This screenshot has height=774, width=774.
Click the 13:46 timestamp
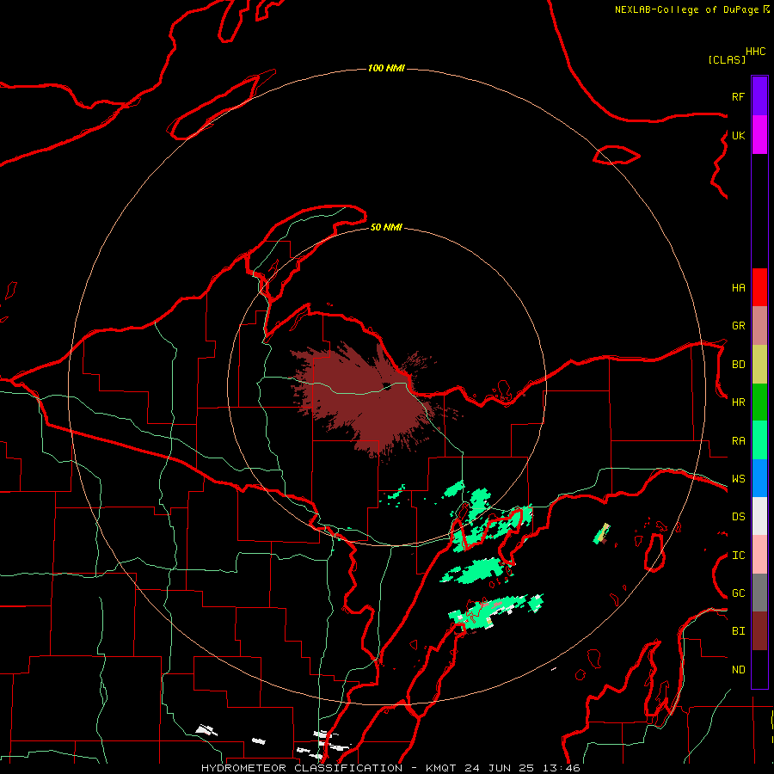(x=560, y=768)
